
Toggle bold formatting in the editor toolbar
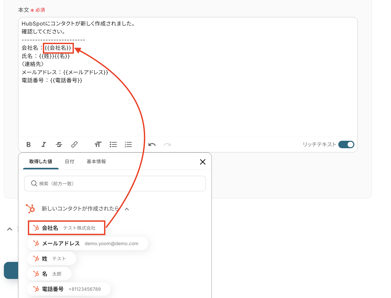pos(29,145)
